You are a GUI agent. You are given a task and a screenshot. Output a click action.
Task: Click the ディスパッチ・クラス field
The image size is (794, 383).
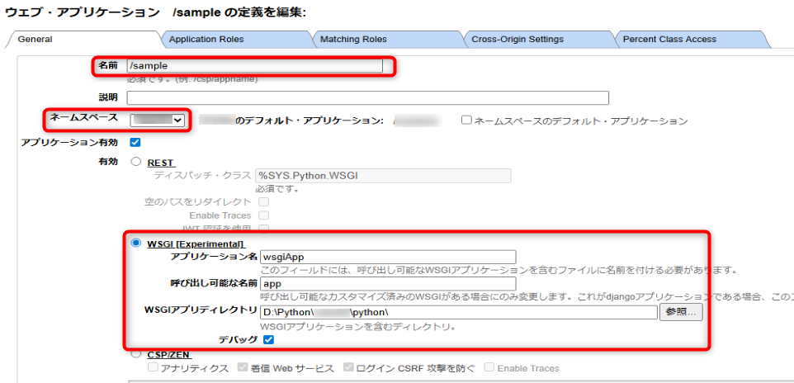click(383, 176)
